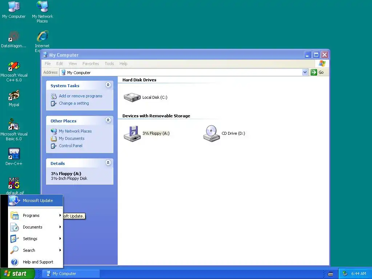The image size is (372, 279).
Task: Open the File menu
Action: pyautogui.click(x=48, y=64)
